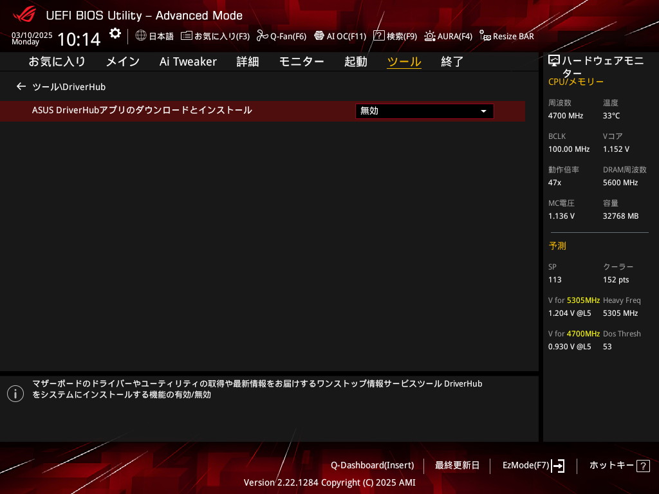Open settings via gear icon
This screenshot has height=494, width=659.
(x=115, y=33)
